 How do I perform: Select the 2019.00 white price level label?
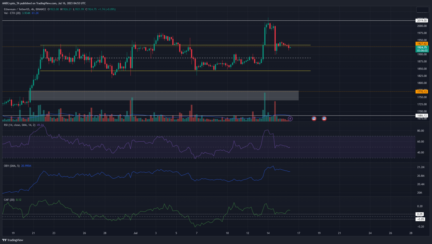(x=422, y=20)
